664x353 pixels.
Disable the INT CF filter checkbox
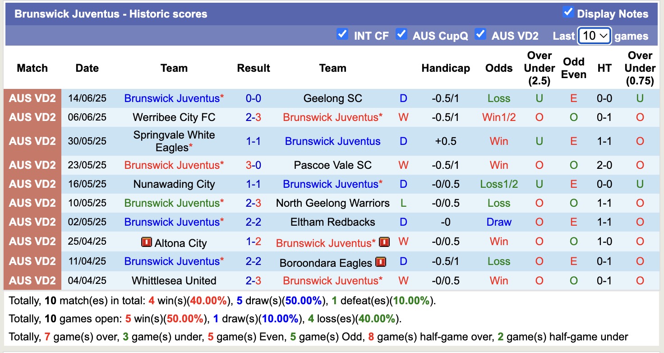pos(342,34)
